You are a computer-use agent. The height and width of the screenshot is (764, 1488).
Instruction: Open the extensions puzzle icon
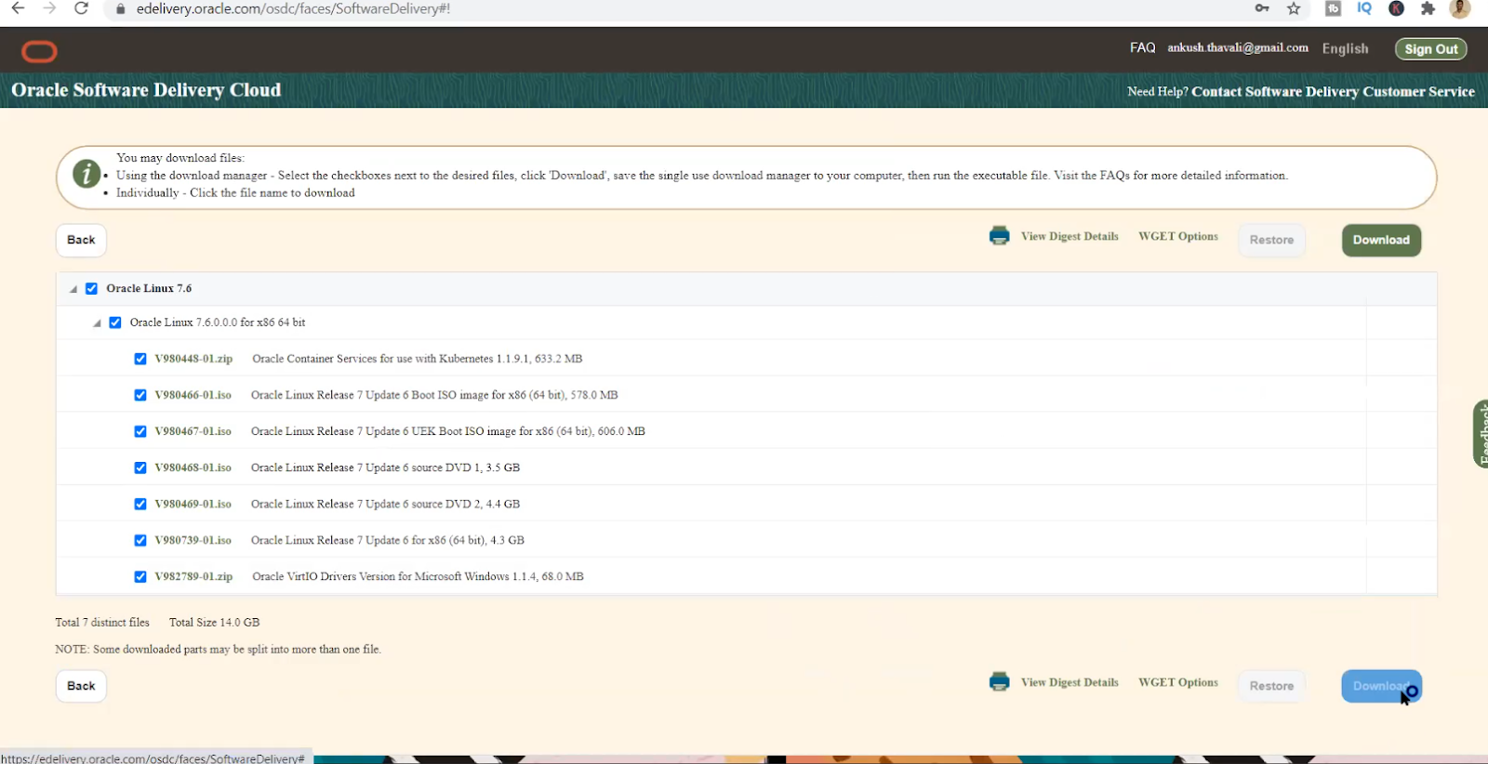[1428, 8]
